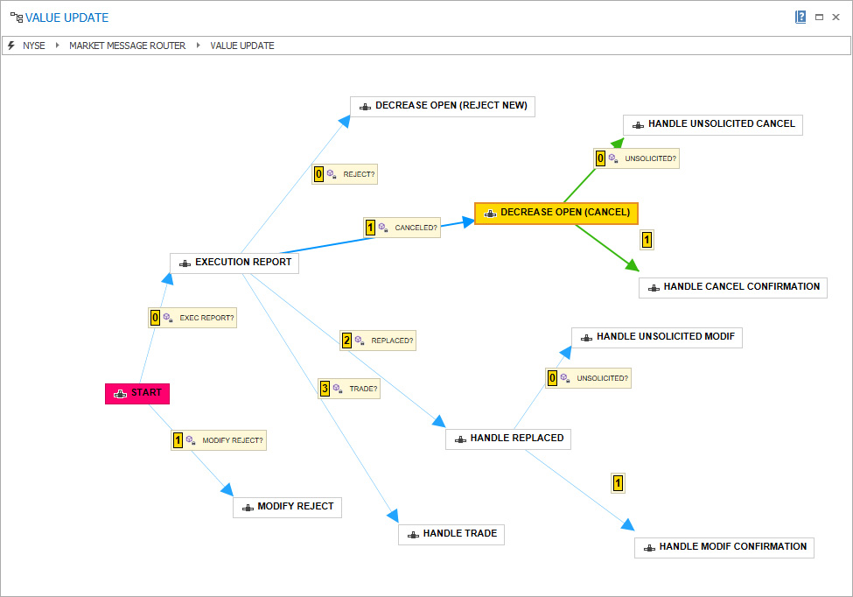Click the gear icon on the CANCELED? condition

pyautogui.click(x=383, y=227)
